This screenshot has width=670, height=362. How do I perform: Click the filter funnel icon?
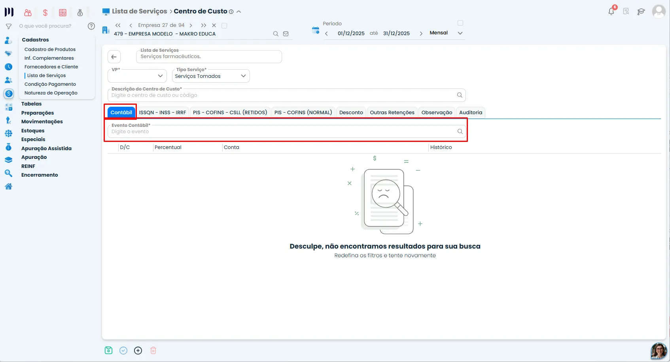click(8, 26)
